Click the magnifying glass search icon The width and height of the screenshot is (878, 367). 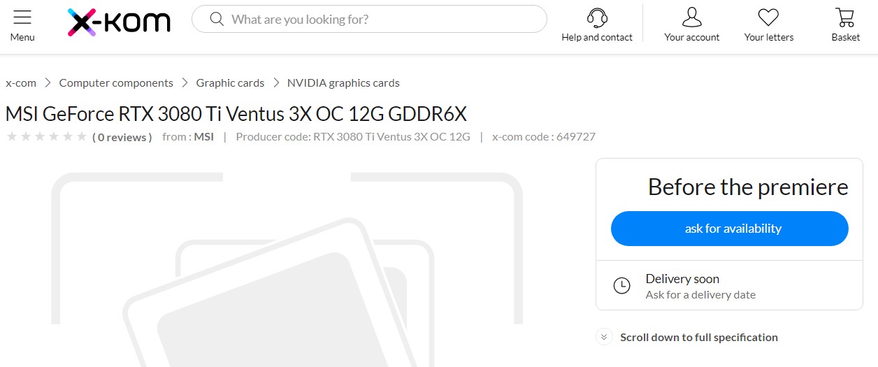(217, 19)
